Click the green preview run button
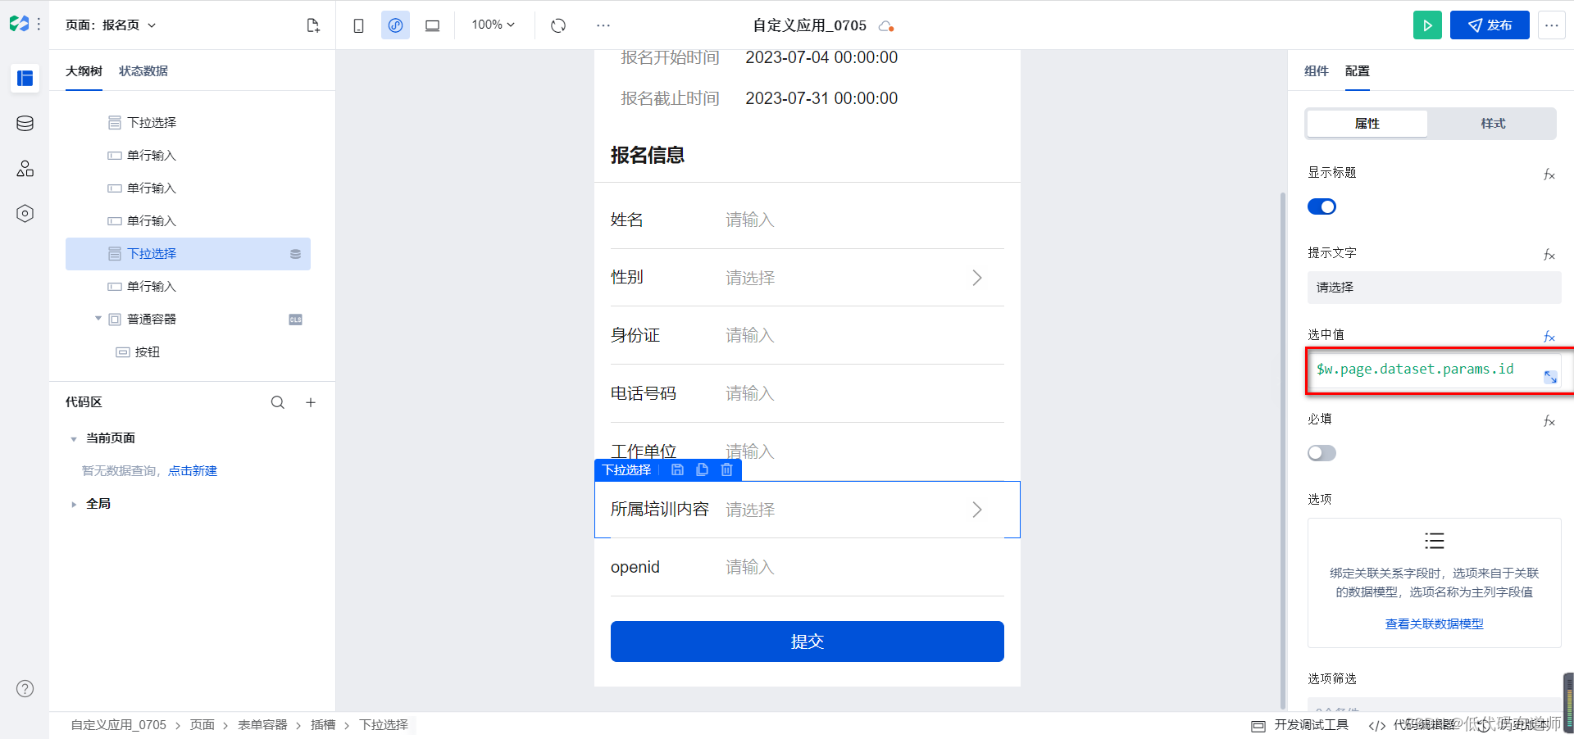This screenshot has height=739, width=1574. [1427, 25]
